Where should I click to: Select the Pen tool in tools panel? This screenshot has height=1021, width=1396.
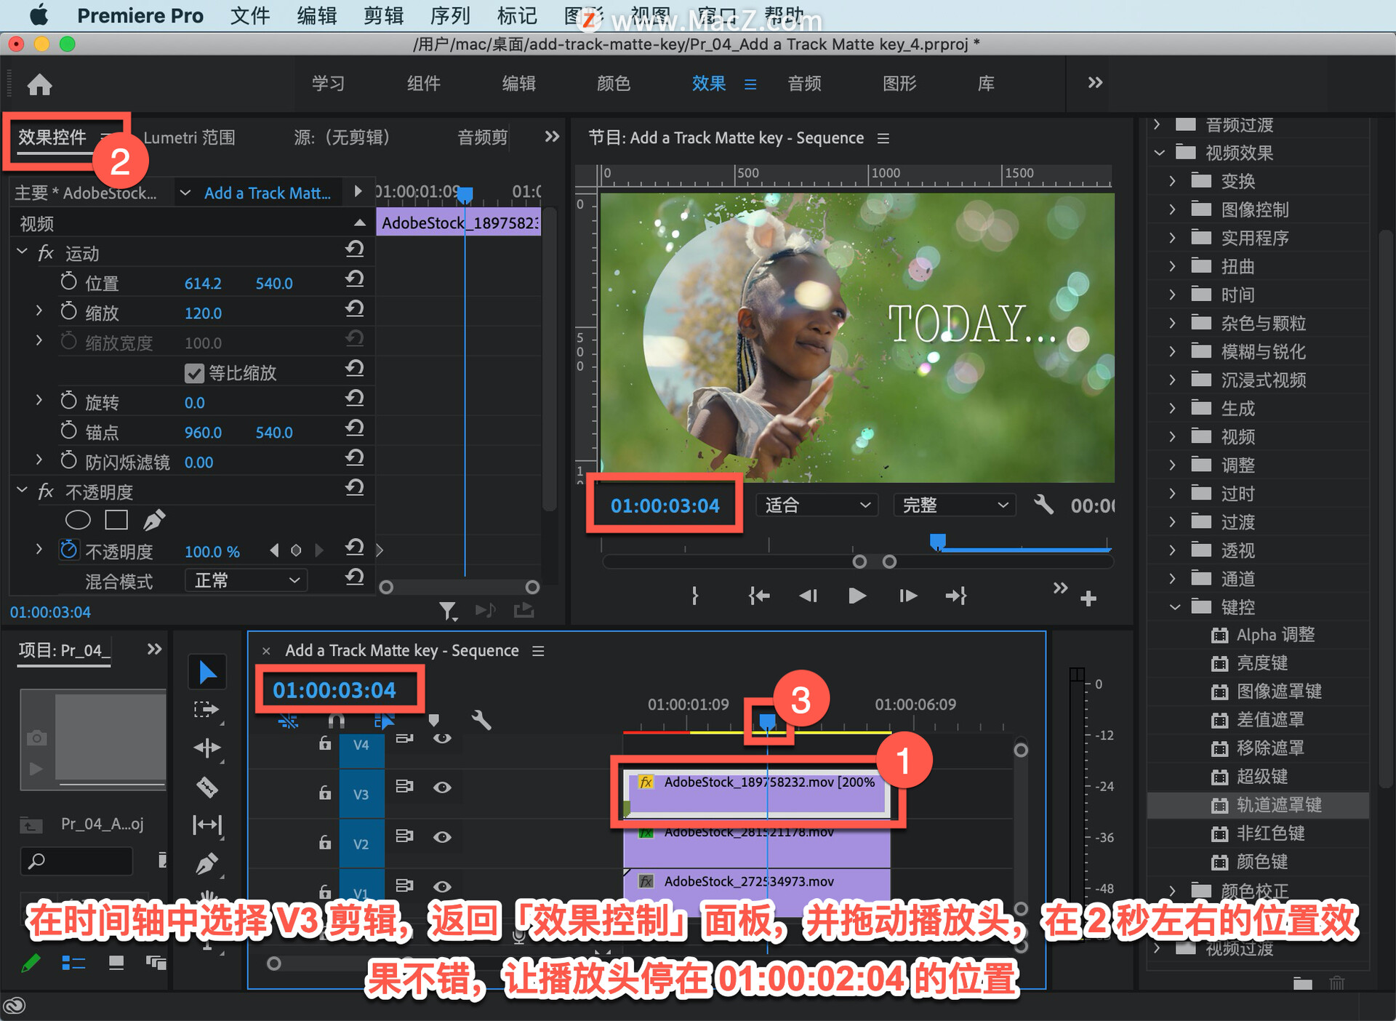(207, 863)
